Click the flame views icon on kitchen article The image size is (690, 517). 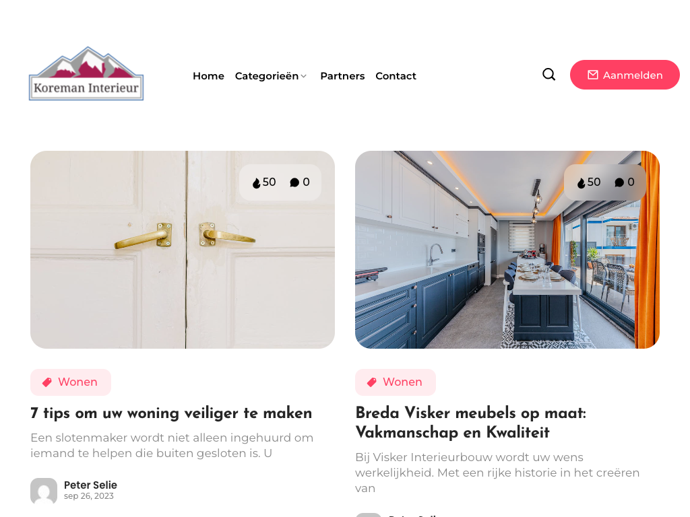tap(582, 183)
